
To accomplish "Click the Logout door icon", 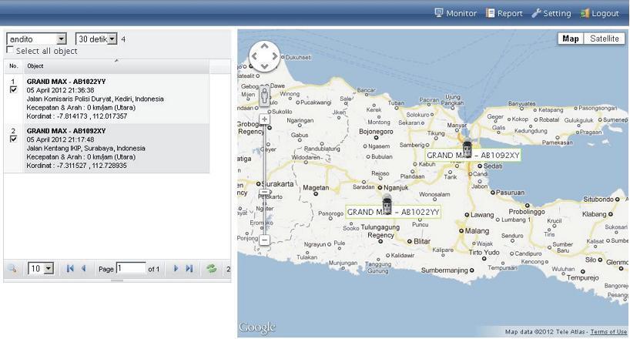I will tap(585, 13).
